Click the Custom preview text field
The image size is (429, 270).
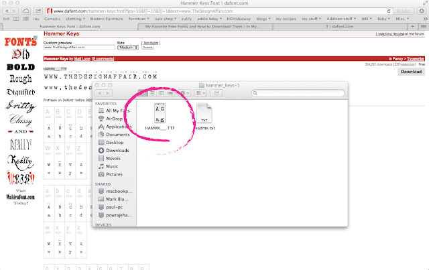79,48
